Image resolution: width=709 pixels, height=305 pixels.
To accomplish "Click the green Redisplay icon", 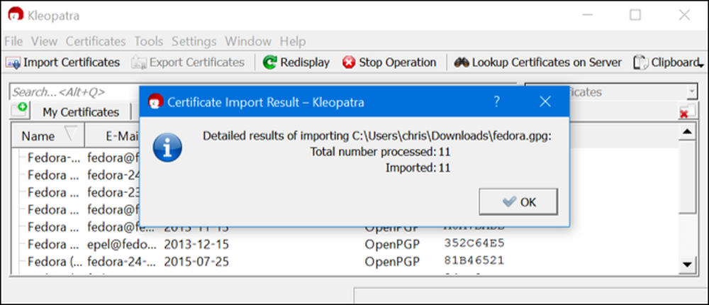I will (x=270, y=62).
